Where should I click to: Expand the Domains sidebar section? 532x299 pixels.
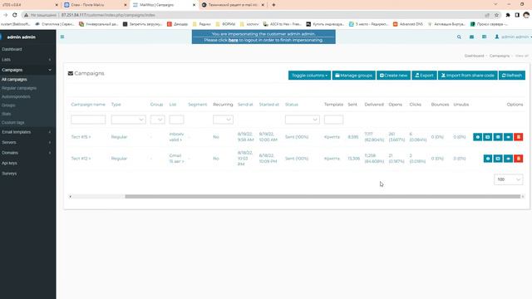click(x=27, y=153)
